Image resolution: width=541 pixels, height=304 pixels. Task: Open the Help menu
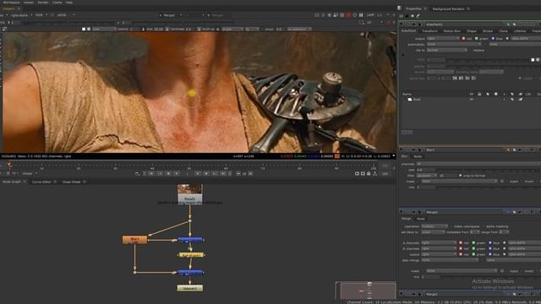(69, 2)
